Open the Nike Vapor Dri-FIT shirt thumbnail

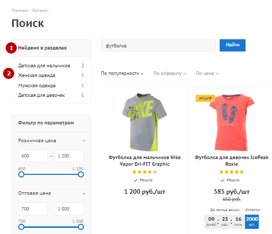144,122
